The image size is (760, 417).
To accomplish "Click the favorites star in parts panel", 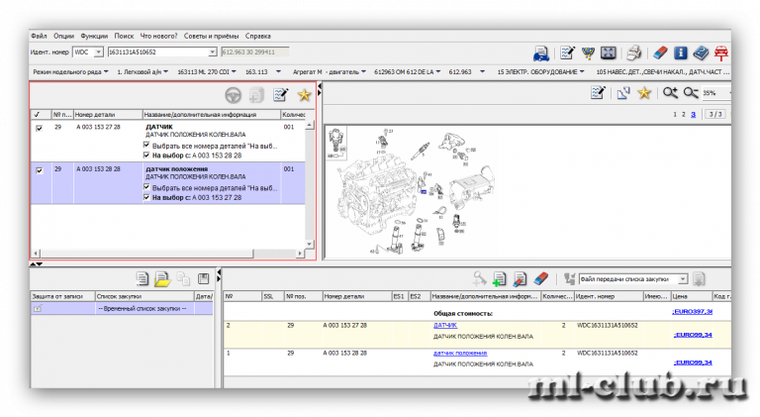I will coord(305,95).
